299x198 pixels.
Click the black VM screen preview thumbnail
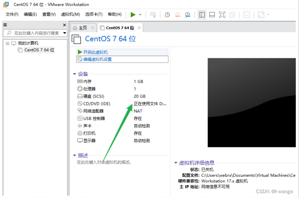click(x=252, y=103)
